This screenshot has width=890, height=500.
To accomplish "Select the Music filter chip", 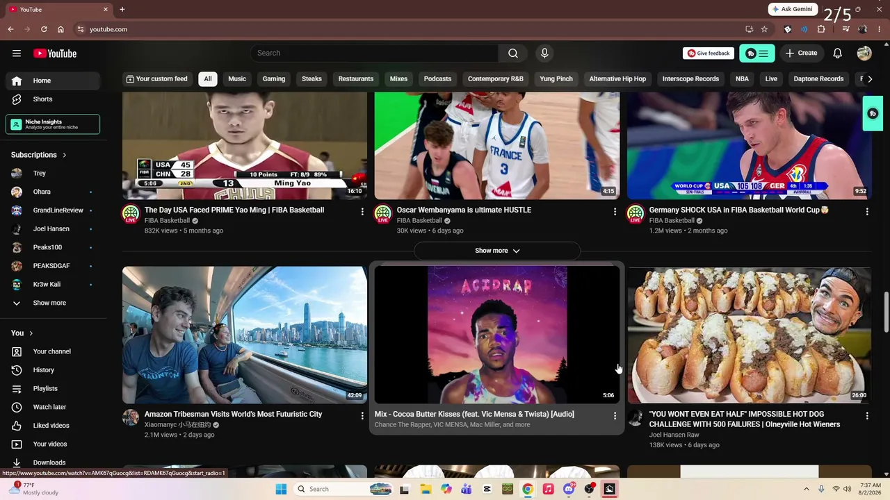I will point(237,79).
